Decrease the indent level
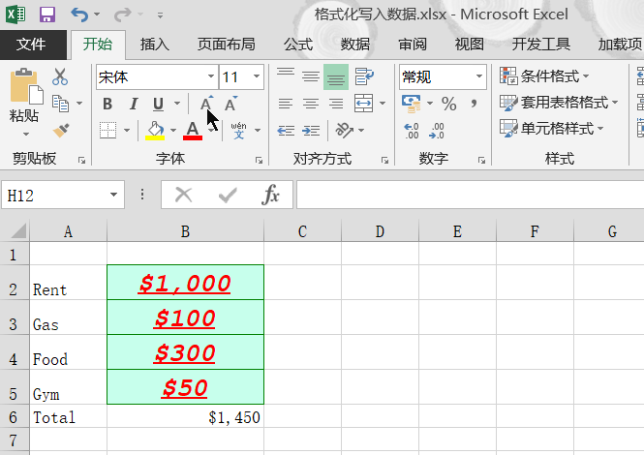Image resolution: width=644 pixels, height=455 pixels. (286, 131)
